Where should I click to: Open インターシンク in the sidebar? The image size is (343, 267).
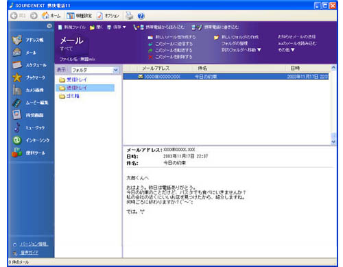[x=31, y=140]
